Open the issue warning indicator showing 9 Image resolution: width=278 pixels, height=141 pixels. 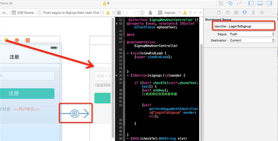click(106, 3)
